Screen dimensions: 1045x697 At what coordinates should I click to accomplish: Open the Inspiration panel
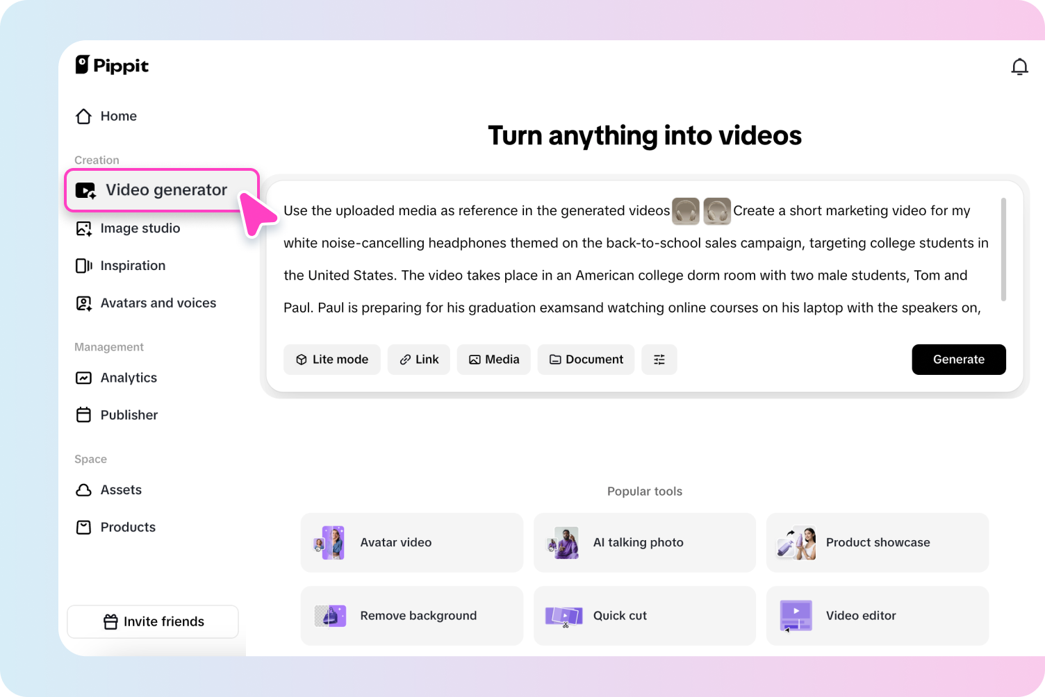(x=132, y=265)
